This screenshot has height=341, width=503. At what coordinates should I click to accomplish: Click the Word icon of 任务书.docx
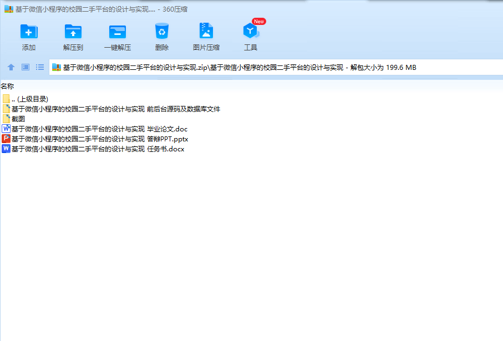[x=6, y=149]
